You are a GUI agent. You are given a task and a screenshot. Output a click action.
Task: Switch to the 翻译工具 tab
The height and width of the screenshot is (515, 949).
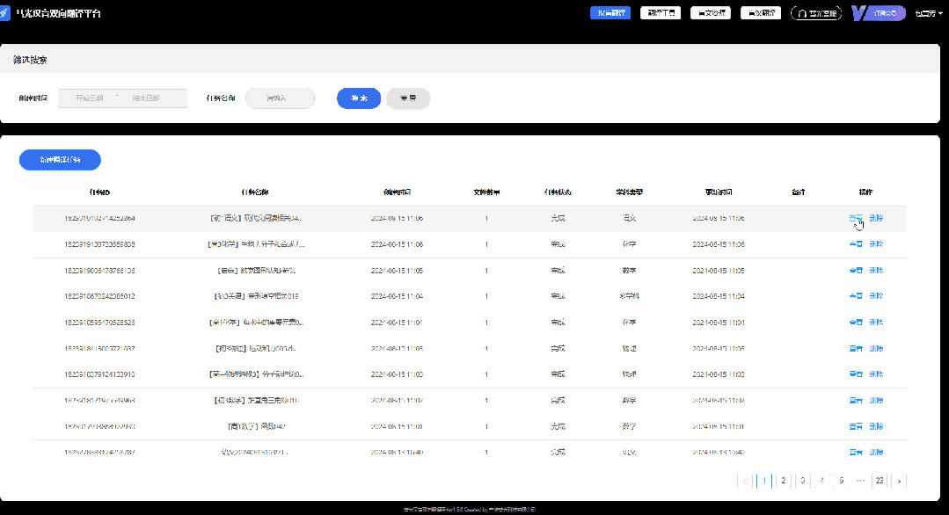pos(661,12)
